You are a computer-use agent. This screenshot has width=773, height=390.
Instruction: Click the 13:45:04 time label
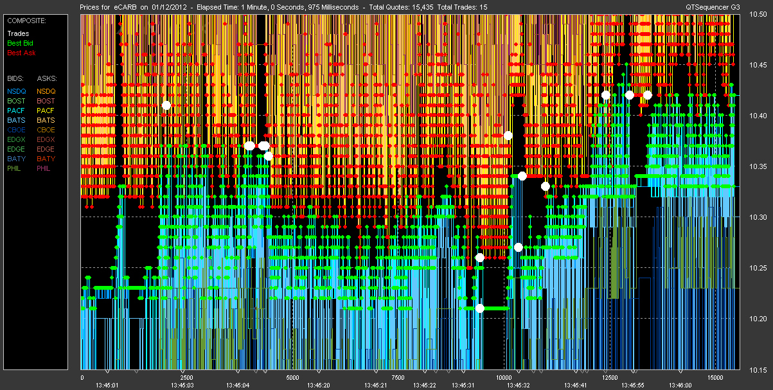[238, 386]
